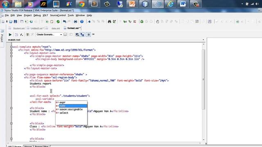
Task: Open Internet Explorer from the taskbar
Action: click(170, 4)
